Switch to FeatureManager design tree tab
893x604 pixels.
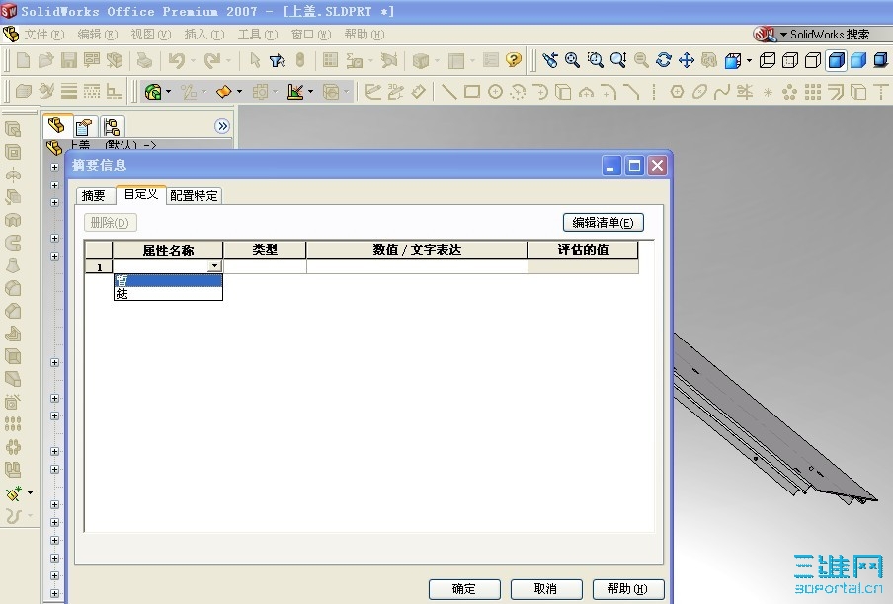coord(56,126)
